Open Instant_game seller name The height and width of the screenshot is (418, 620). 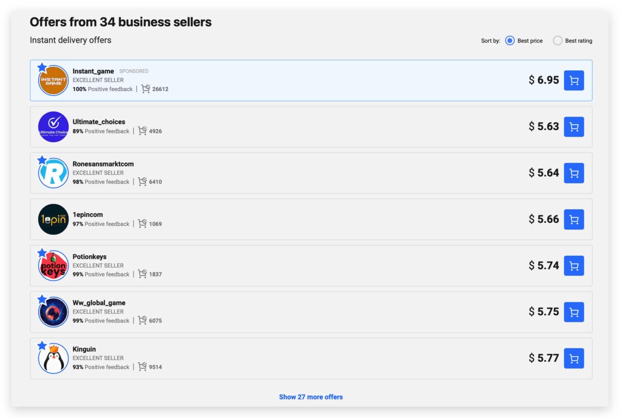point(93,71)
